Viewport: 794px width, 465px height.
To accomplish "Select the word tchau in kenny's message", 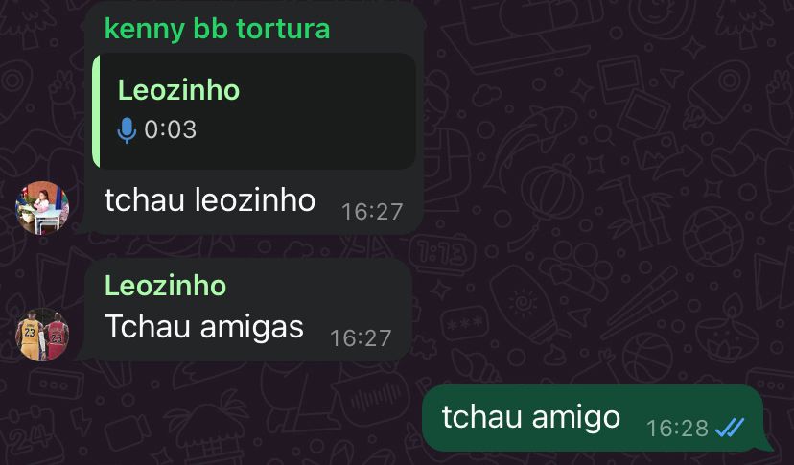I will 144,199.
